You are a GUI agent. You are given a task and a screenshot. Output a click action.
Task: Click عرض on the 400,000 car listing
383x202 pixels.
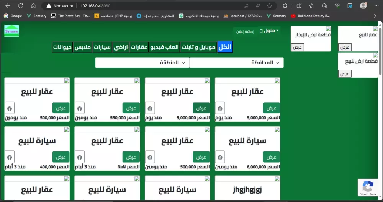click(61, 157)
